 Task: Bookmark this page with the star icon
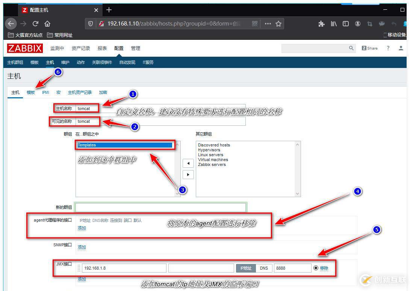pos(278,24)
